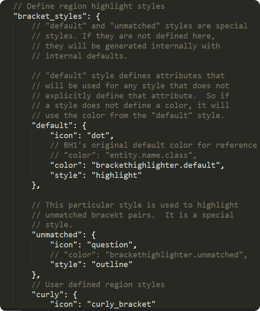260x311 pixels.
Task: Click the "User defined region styles" comment
Action: (x=105, y=284)
